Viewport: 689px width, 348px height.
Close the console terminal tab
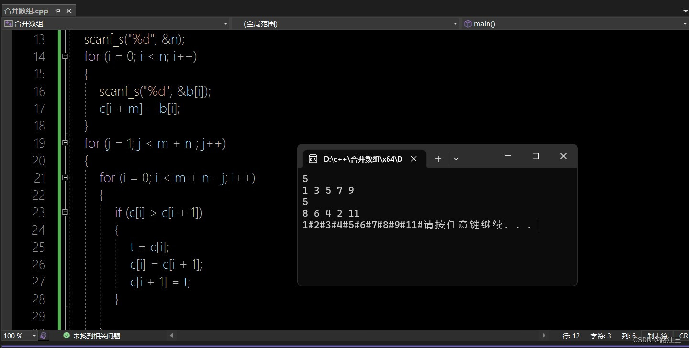[x=414, y=159]
